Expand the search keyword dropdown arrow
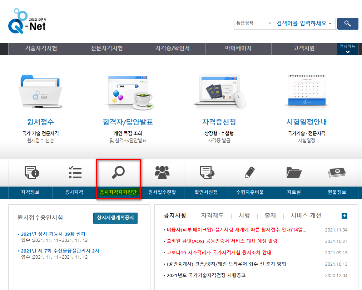 point(330,23)
